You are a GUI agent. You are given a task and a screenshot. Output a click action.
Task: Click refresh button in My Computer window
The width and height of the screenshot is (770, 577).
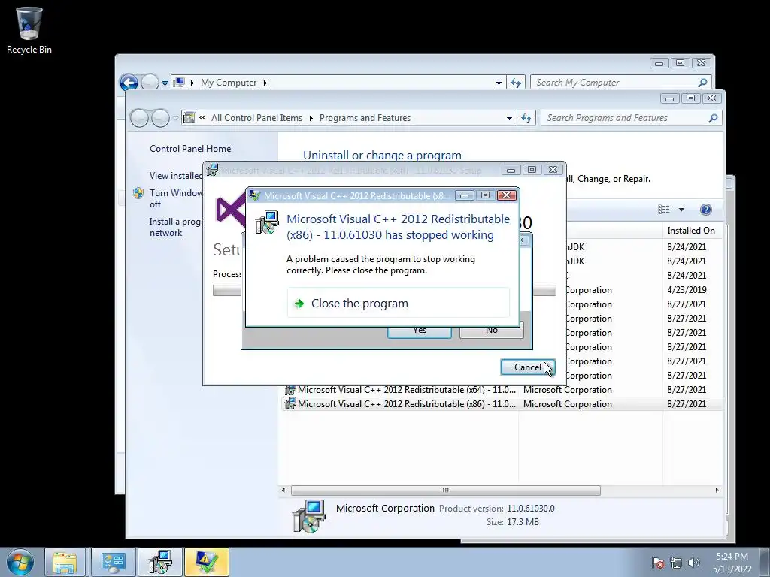click(516, 83)
